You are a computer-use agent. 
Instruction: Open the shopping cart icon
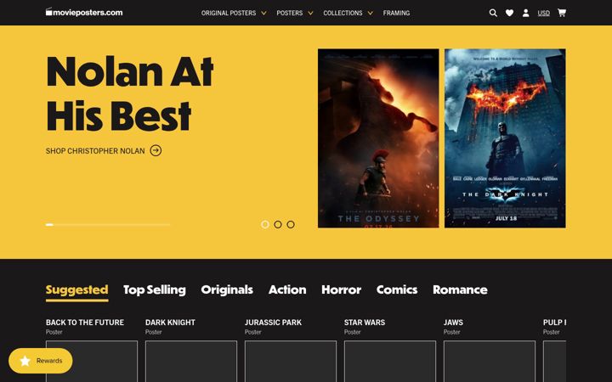[x=562, y=13]
